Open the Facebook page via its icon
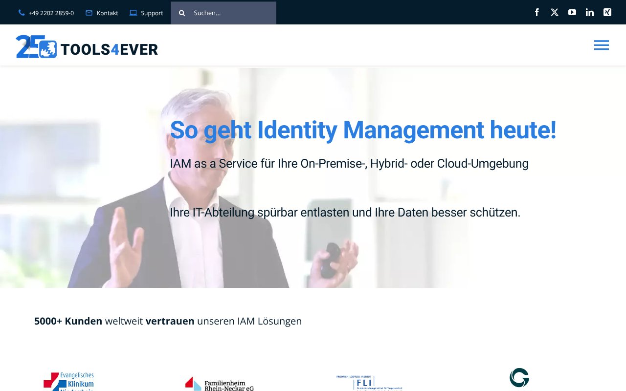The width and height of the screenshot is (626, 391). [x=537, y=12]
